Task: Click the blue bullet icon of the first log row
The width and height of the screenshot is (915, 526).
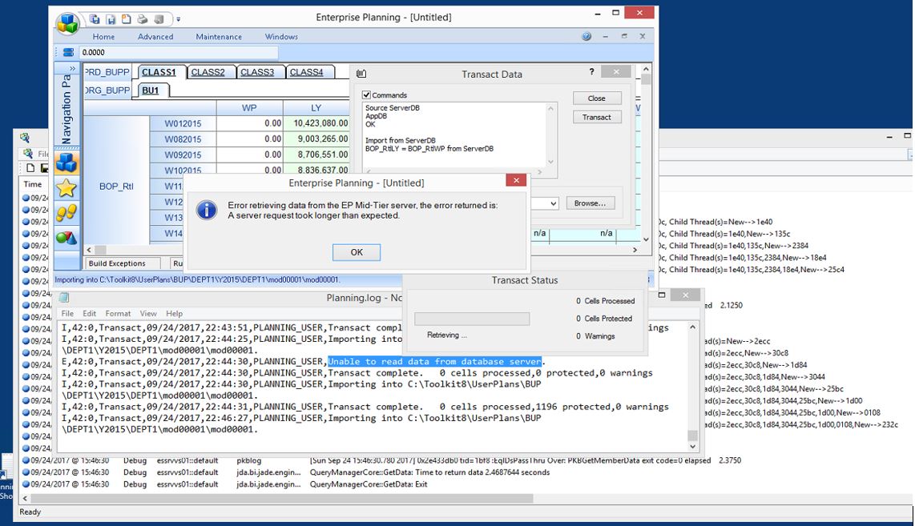Action: pos(26,198)
